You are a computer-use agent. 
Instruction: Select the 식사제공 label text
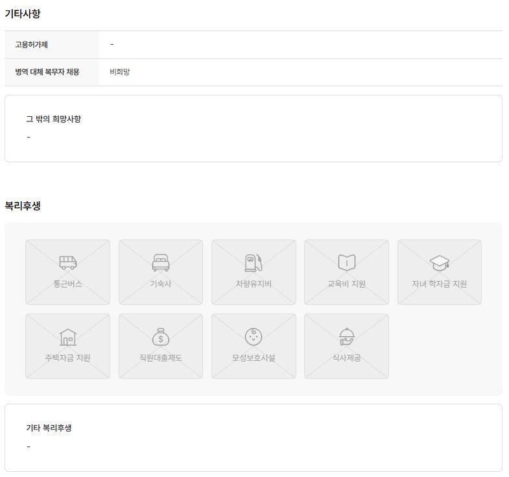(x=346, y=358)
